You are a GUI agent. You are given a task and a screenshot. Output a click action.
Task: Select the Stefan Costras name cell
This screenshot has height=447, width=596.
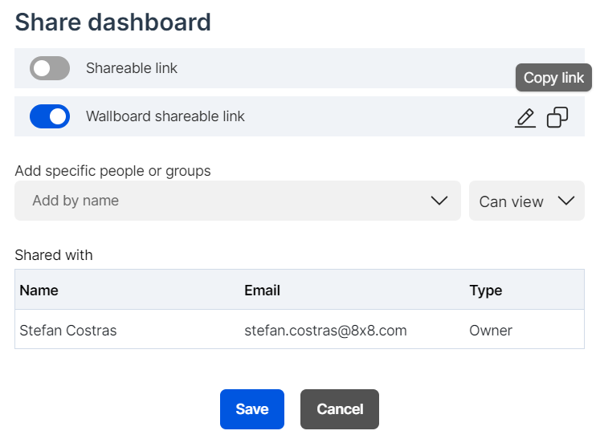click(67, 331)
